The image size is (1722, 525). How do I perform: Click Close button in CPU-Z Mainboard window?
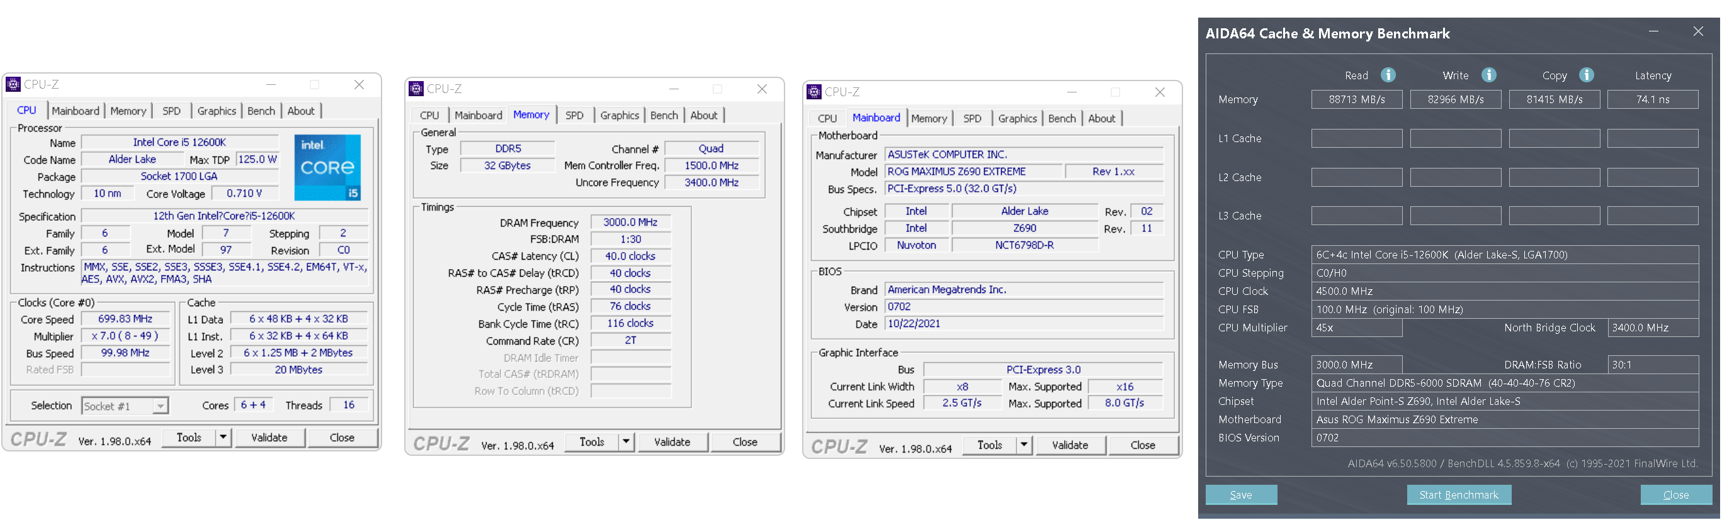[1142, 445]
